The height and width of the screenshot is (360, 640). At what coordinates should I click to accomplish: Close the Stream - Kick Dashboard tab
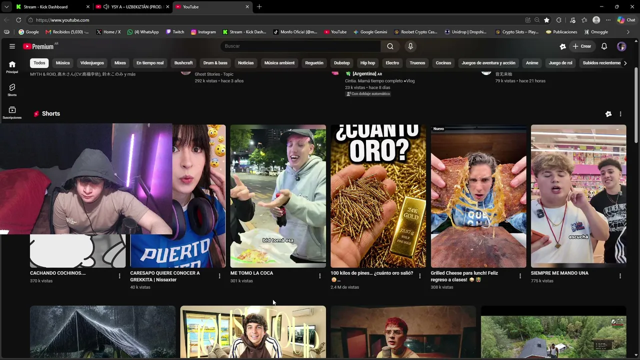click(88, 6)
